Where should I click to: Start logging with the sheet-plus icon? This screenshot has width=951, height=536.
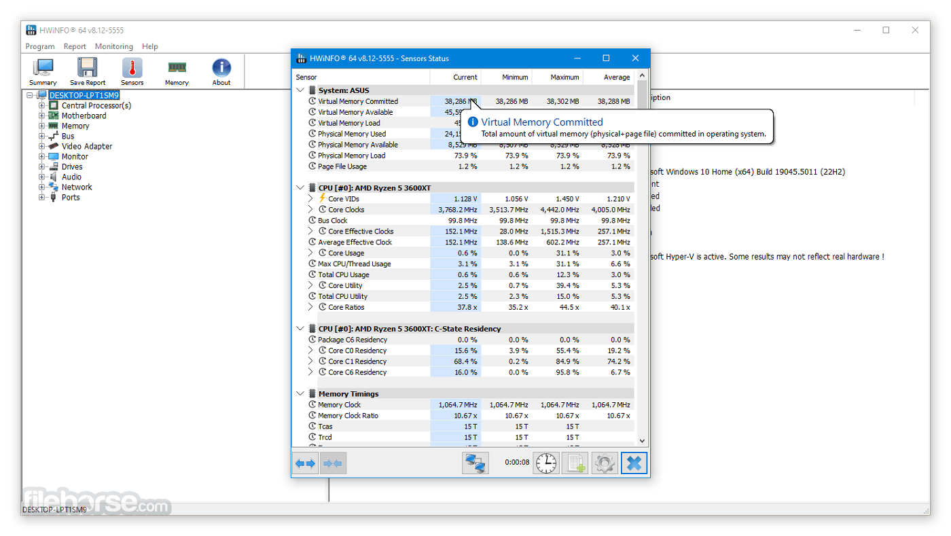(575, 463)
